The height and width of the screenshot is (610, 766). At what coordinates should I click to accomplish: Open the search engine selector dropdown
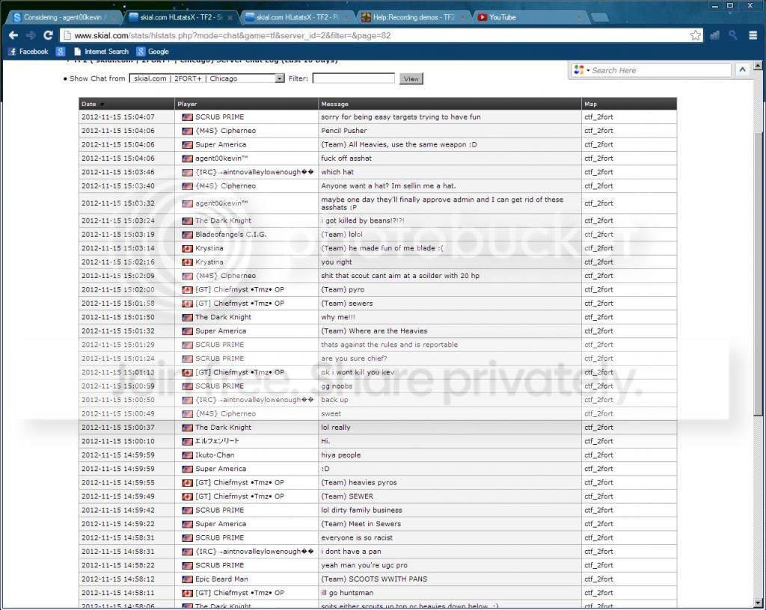coord(582,70)
